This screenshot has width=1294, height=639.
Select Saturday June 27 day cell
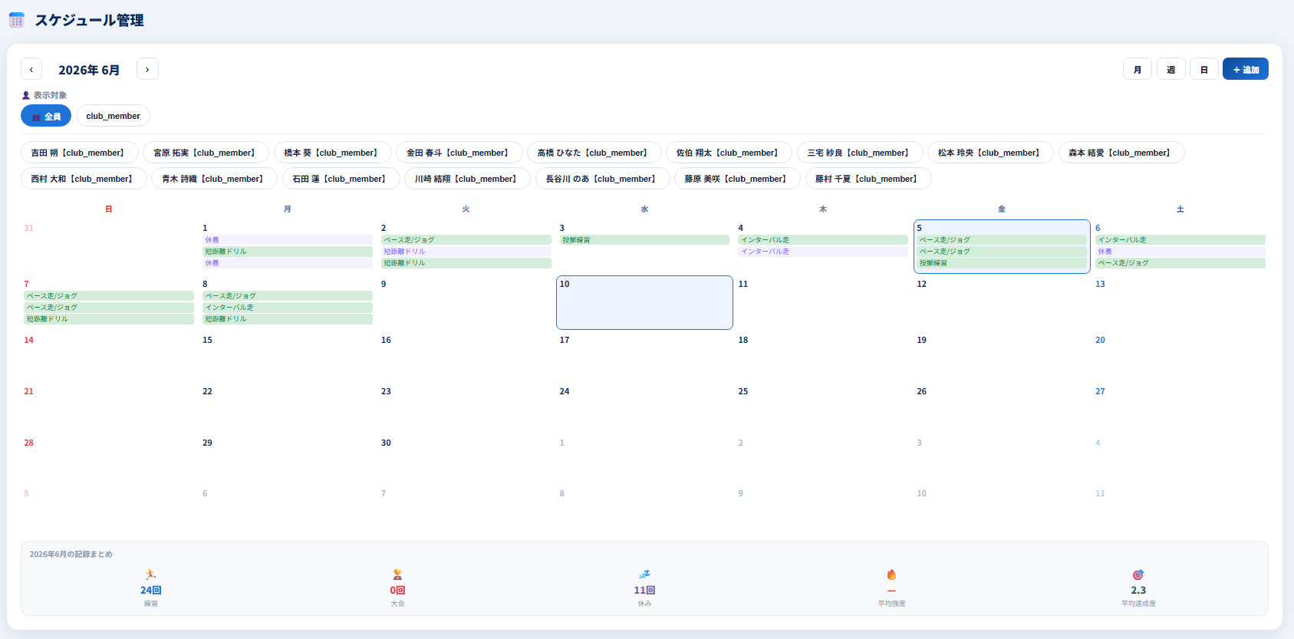(x=1180, y=408)
